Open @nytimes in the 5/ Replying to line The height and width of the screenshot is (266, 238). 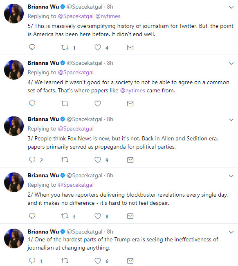point(108,16)
